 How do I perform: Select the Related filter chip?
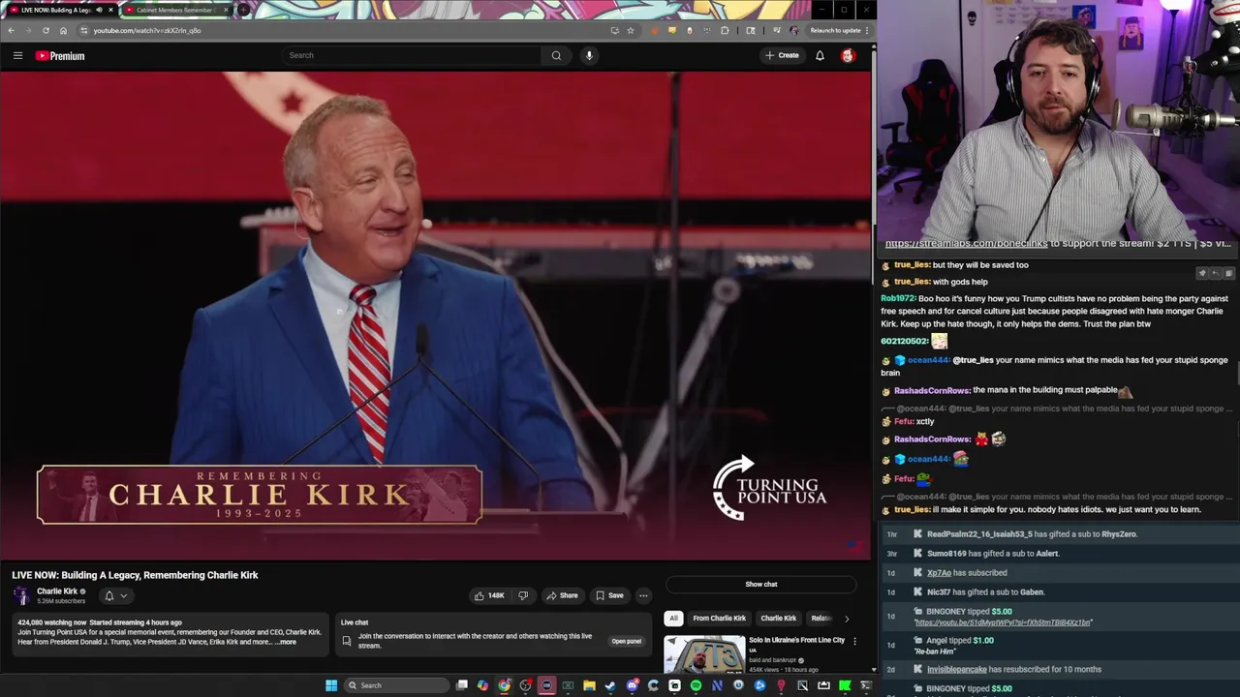(821, 618)
